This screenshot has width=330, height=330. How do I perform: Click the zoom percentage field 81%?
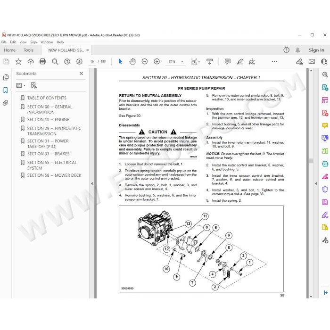[172, 61]
